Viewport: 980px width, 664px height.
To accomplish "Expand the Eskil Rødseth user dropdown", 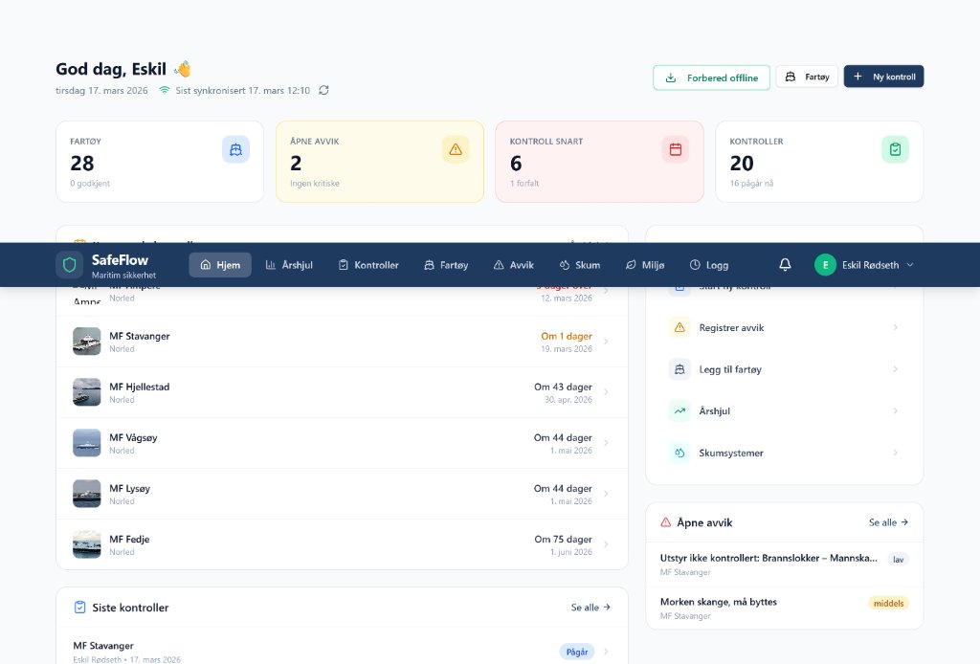I will click(x=910, y=265).
